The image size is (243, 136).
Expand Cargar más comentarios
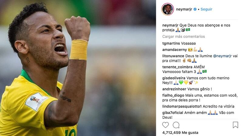(x=183, y=36)
